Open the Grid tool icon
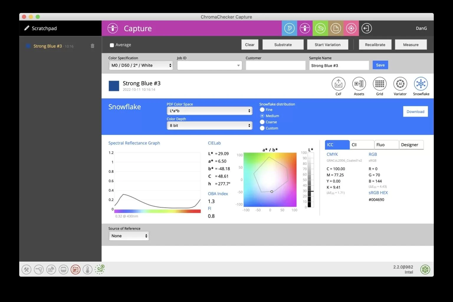 380,84
